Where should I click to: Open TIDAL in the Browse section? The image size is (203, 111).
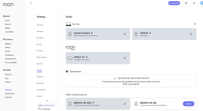pos(8,28)
